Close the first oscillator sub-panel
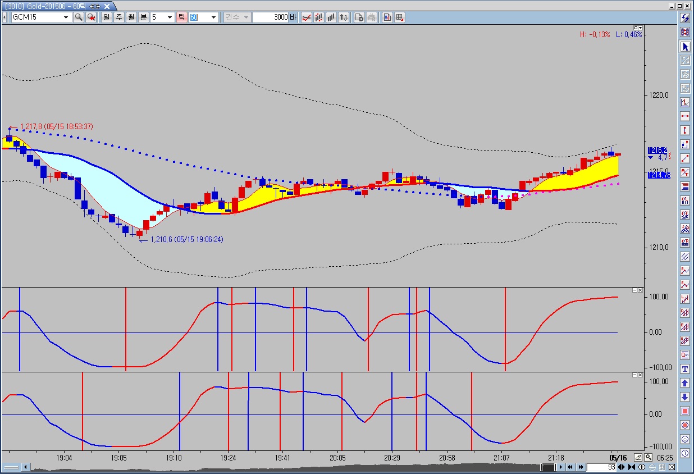The width and height of the screenshot is (694, 474). [641, 290]
